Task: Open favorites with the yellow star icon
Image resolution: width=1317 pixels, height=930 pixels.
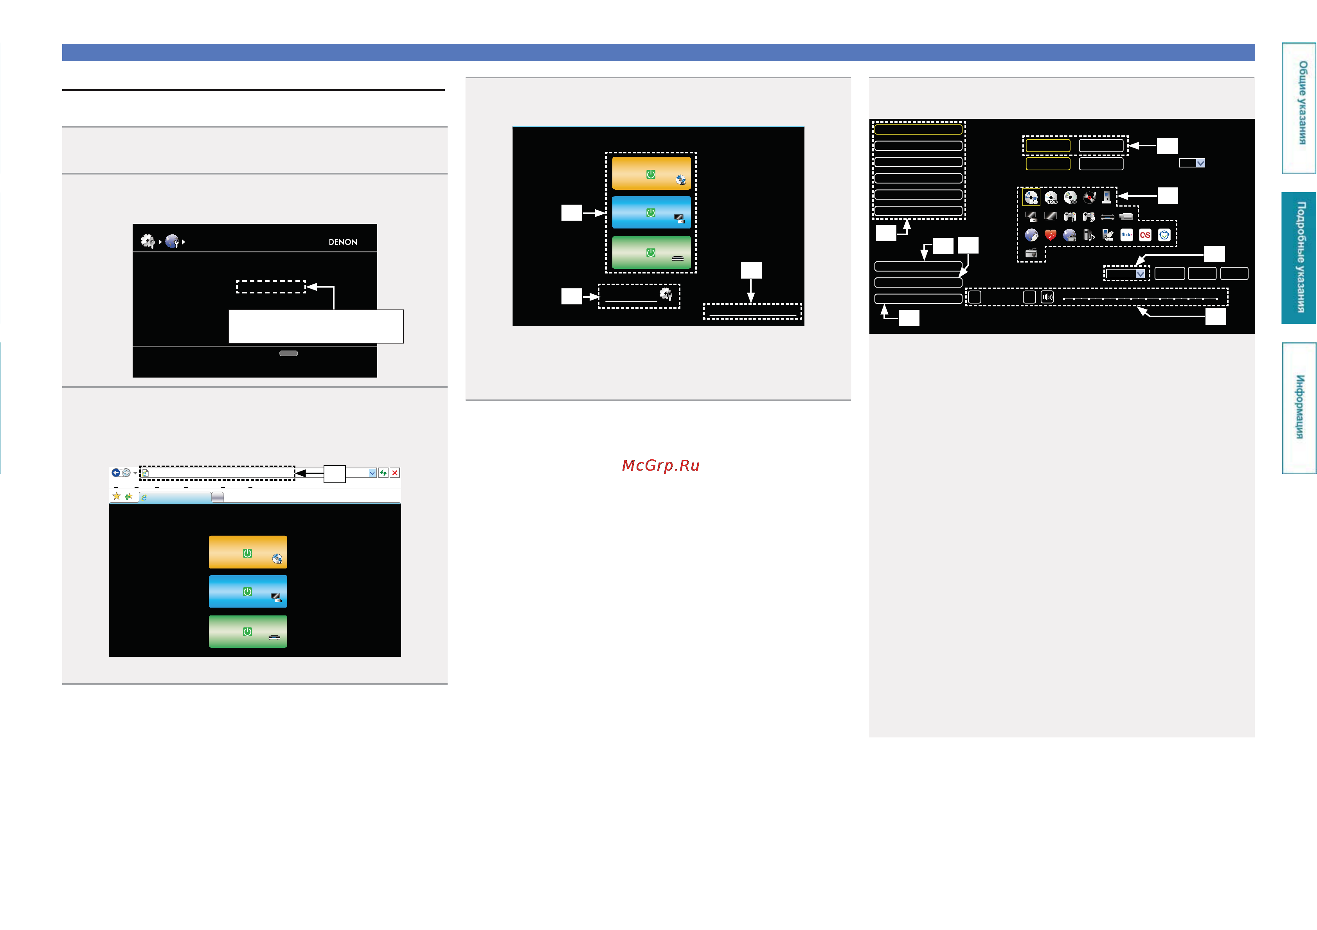Action: click(117, 496)
